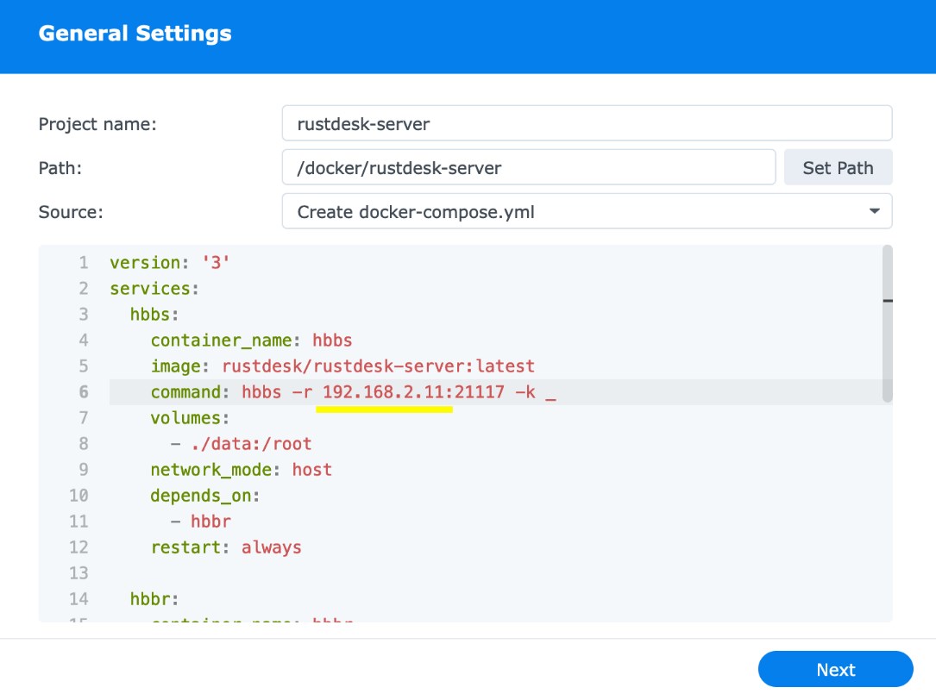Click the "Source:" label
Image resolution: width=936 pixels, height=700 pixels.
tap(71, 212)
